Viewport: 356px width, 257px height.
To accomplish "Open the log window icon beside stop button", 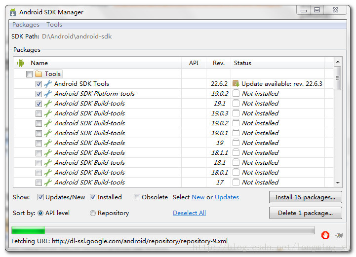I will [339, 235].
